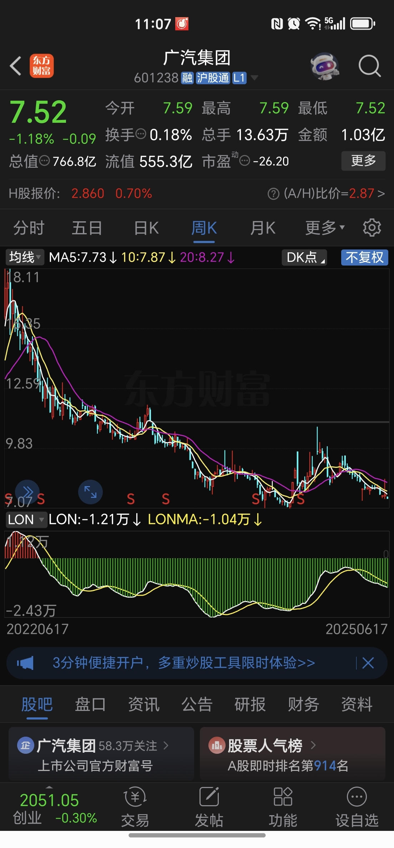Viewport: 394px width, 848px height.
Task: Tap the 更多 quote details button
Action: pyautogui.click(x=363, y=161)
